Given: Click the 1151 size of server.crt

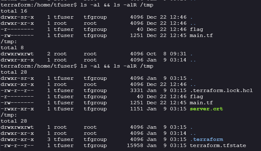Looking at the screenshot, I should pyautogui.click(x=137, y=109).
